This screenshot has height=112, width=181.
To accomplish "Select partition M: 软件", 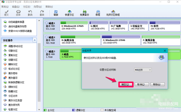I will pos(165,26).
